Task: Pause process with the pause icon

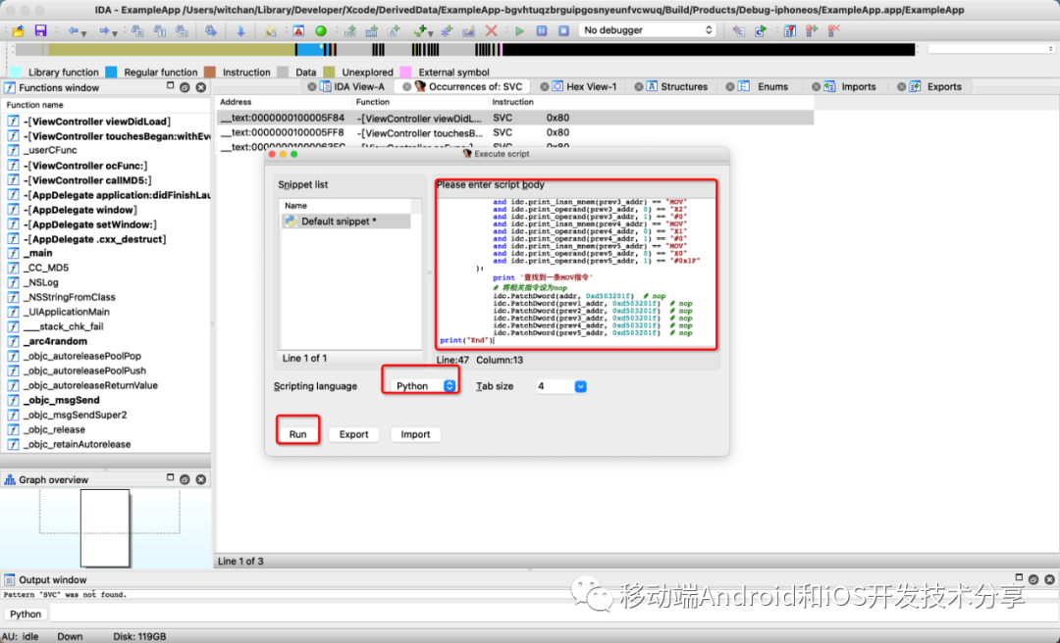Action: coord(542,31)
